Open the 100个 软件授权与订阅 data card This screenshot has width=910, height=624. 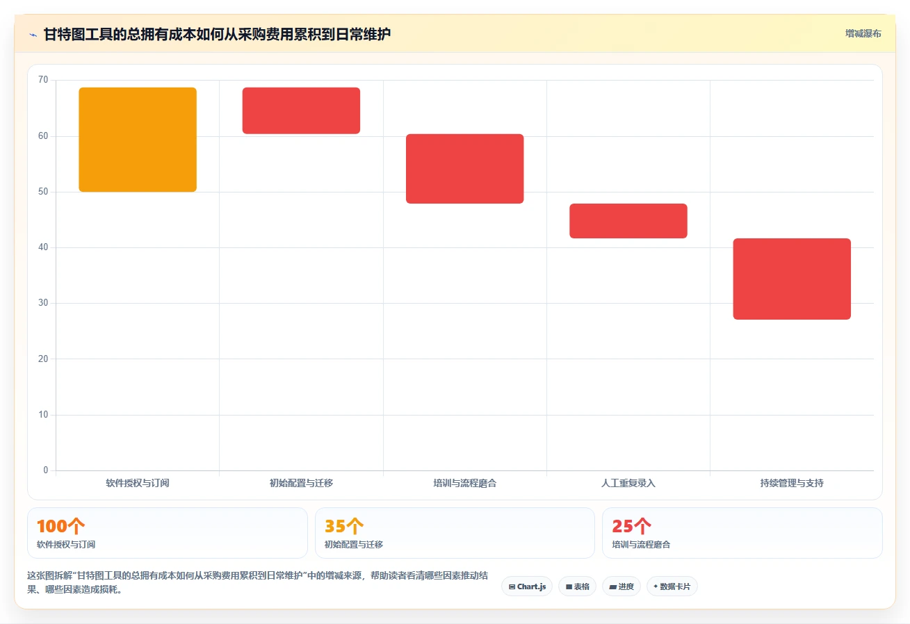click(x=168, y=533)
